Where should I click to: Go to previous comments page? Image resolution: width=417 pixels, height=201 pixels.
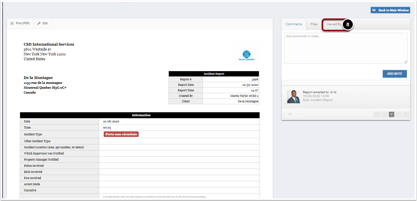(385, 114)
